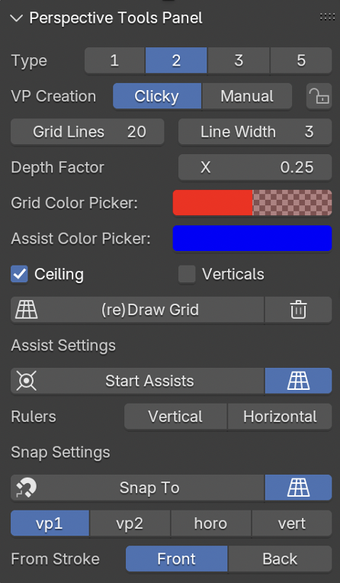Click the trash icon to delete grid
340x583 pixels.
click(298, 310)
